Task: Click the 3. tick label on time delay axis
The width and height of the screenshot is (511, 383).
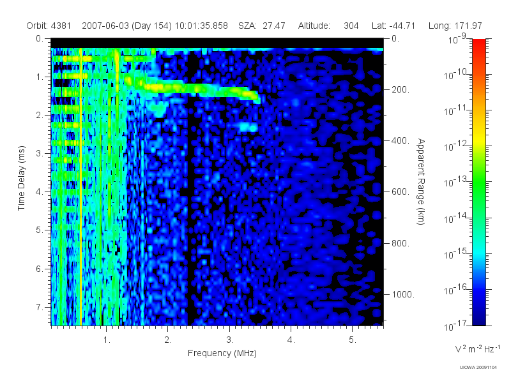Action: [40, 153]
